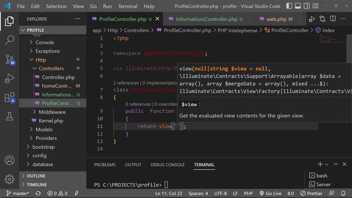Click the Run Code play icon

[312, 19]
